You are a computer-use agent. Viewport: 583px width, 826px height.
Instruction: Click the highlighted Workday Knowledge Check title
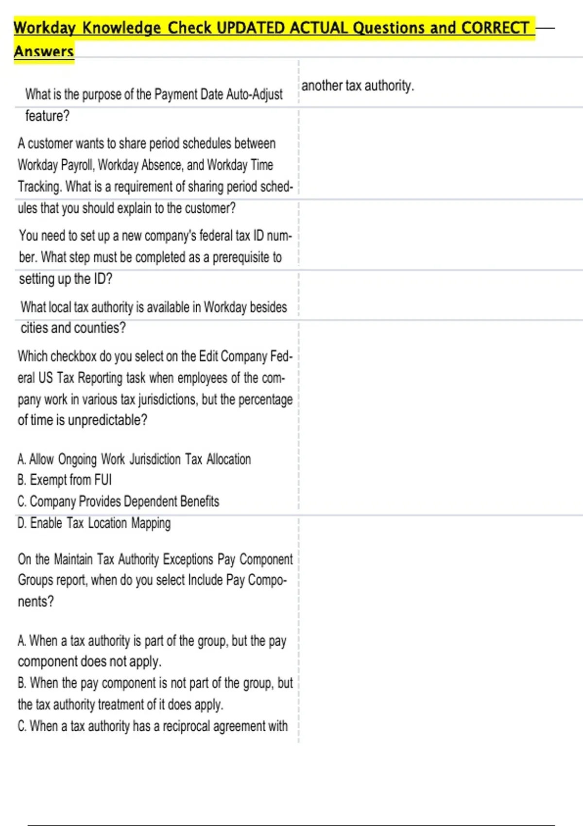pos(272,28)
